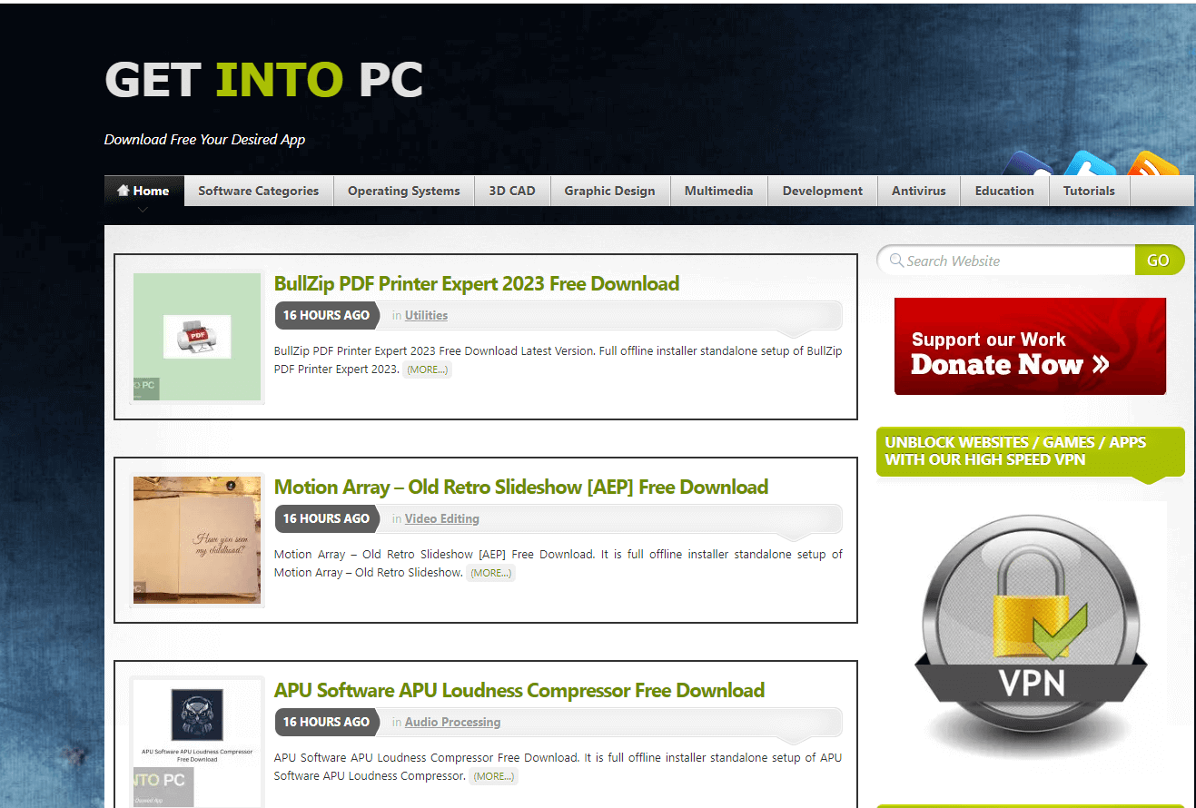1196x808 pixels.
Task: Click the 16 HOURS AGO badge on Motion Array post
Action: pos(327,519)
